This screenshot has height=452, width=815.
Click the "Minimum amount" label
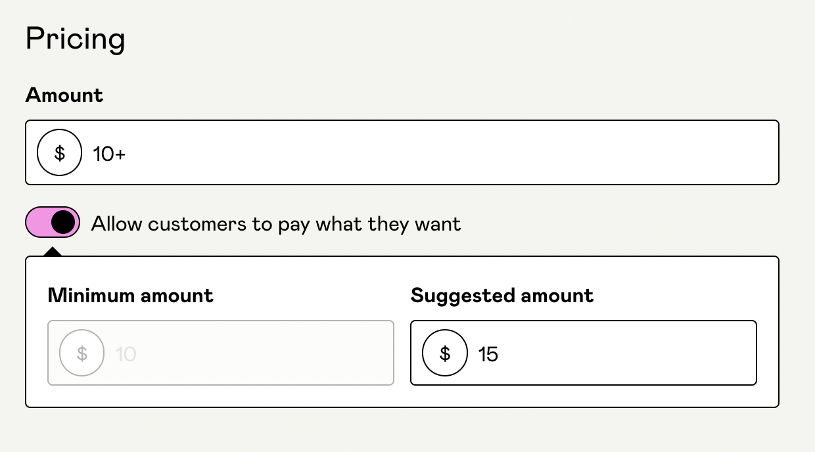(131, 296)
